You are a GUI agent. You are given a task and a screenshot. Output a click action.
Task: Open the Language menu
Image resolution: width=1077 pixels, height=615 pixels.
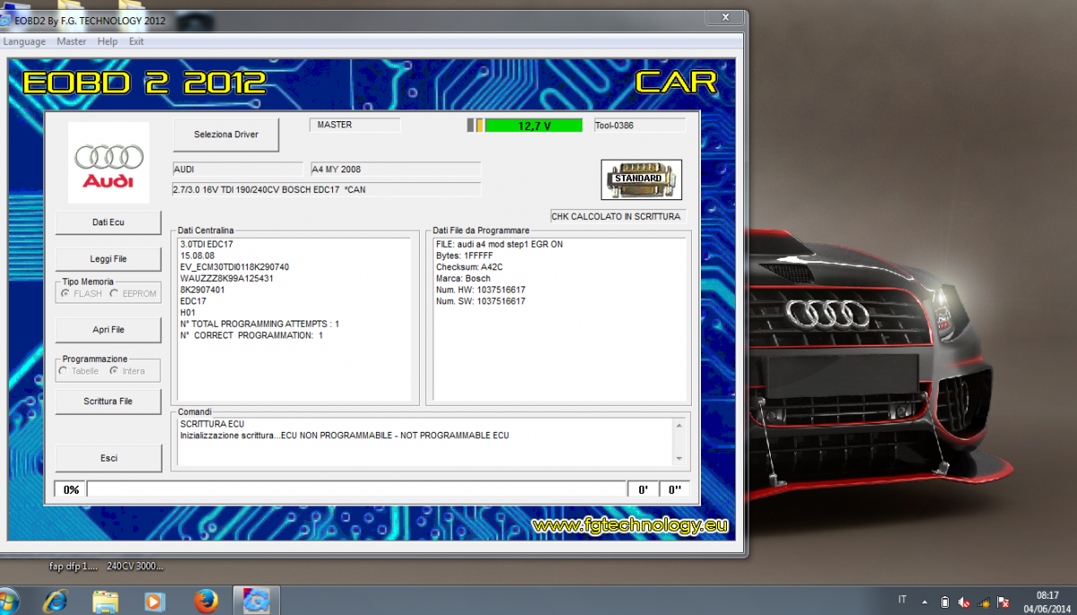24,41
